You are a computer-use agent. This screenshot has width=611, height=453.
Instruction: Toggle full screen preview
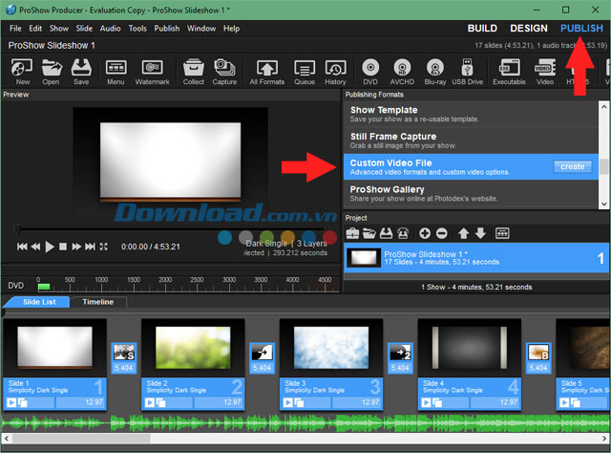coord(104,247)
